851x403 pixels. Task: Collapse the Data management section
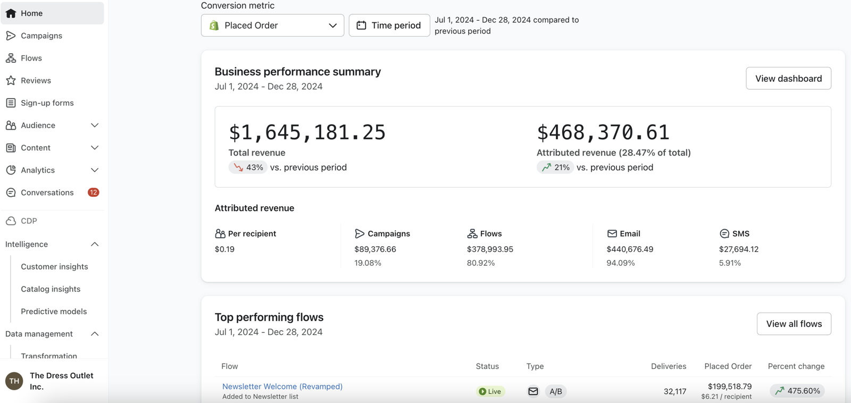tap(95, 334)
